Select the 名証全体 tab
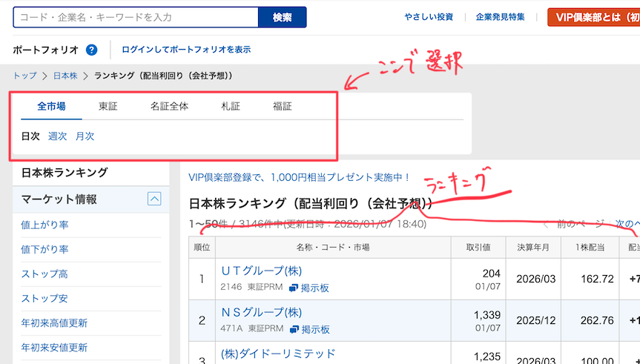 pos(169,106)
